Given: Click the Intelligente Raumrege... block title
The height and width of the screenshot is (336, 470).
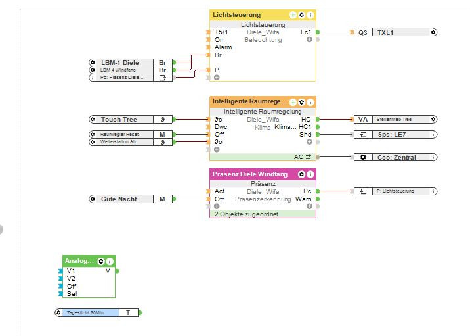Looking at the screenshot, I should (x=249, y=101).
